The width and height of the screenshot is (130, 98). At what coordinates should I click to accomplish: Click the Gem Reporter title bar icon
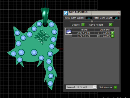point(66,13)
